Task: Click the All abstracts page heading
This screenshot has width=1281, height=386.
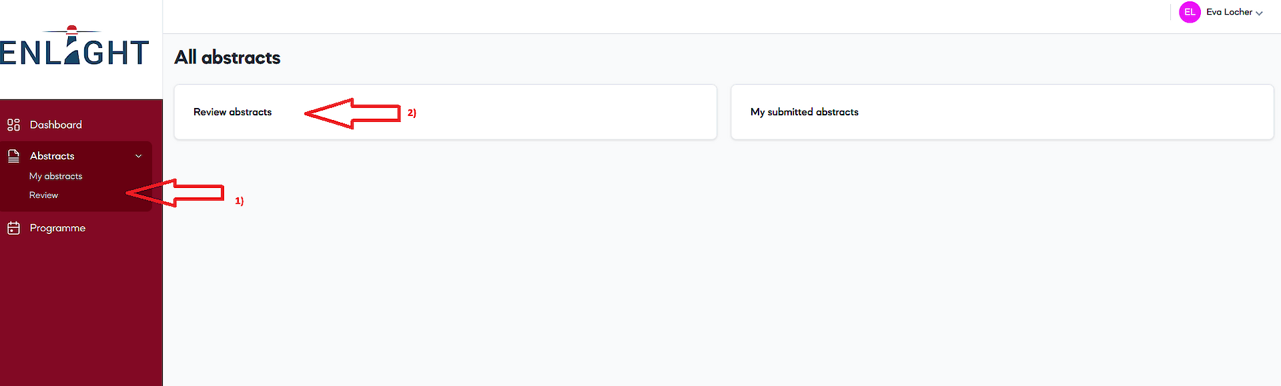Action: (227, 58)
